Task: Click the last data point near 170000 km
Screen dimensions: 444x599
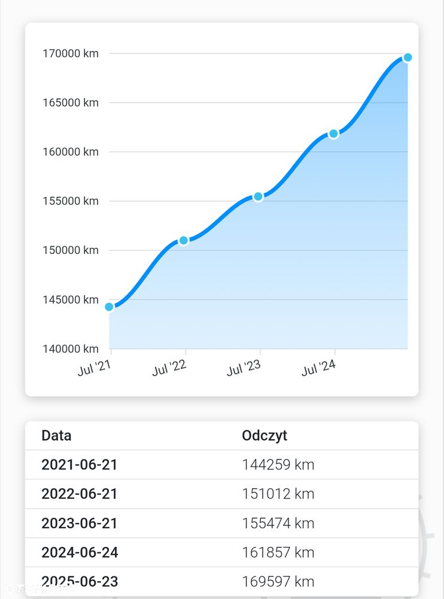Action: pyautogui.click(x=407, y=58)
